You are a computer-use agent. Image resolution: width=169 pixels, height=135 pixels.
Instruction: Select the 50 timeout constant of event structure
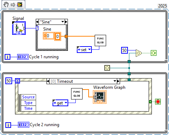[9, 81]
